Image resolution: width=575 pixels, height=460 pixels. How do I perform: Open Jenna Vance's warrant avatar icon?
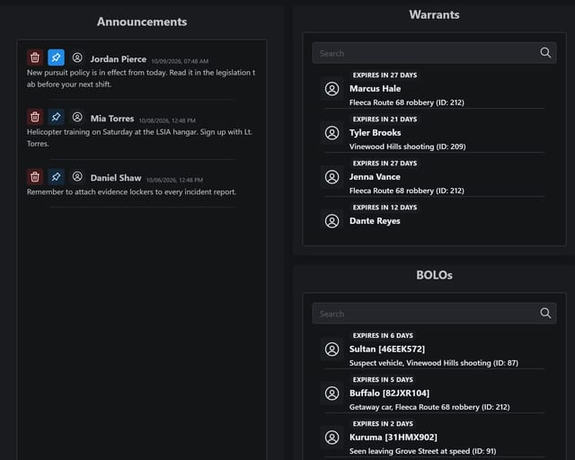tap(332, 177)
